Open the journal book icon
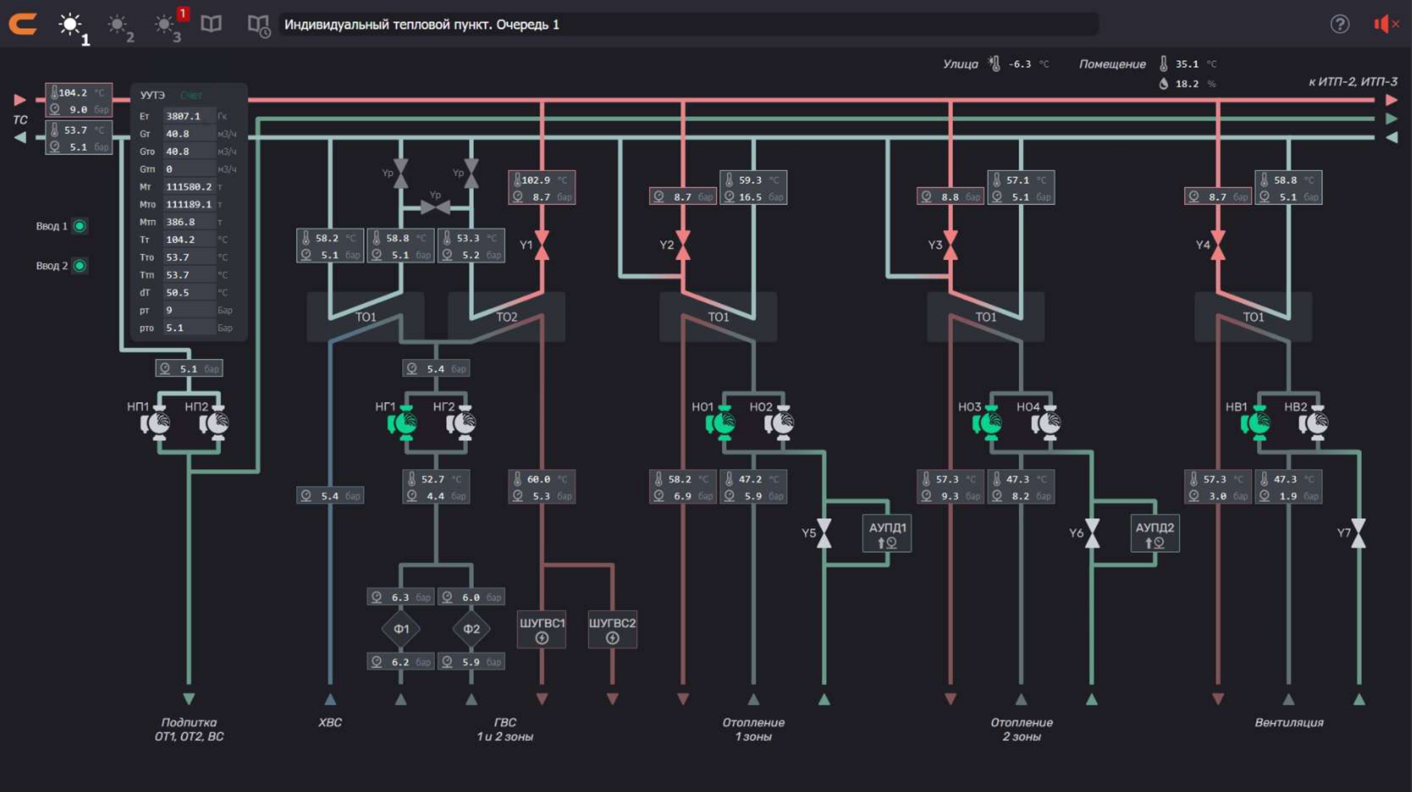1412x792 pixels. 211,24
